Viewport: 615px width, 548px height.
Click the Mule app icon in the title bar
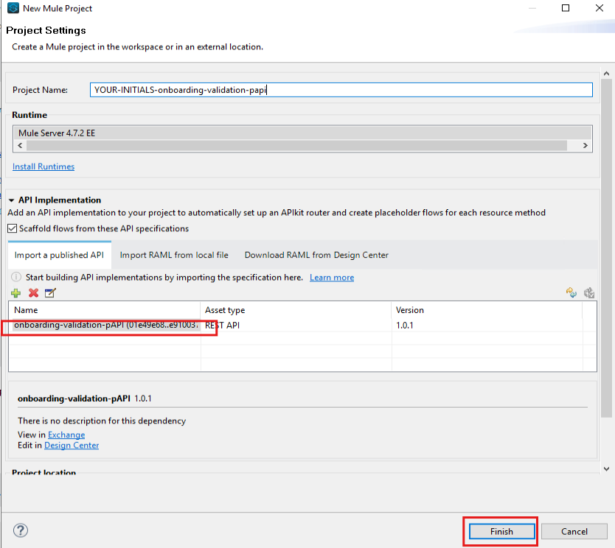11,9
